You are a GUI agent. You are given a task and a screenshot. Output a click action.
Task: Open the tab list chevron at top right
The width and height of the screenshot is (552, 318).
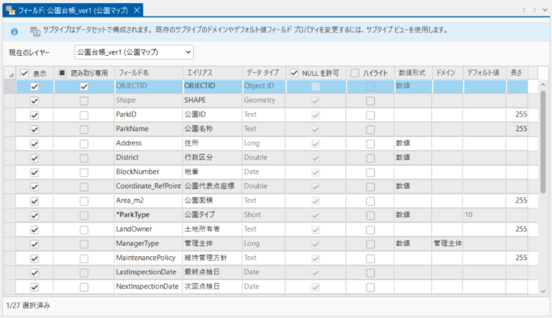click(x=545, y=10)
